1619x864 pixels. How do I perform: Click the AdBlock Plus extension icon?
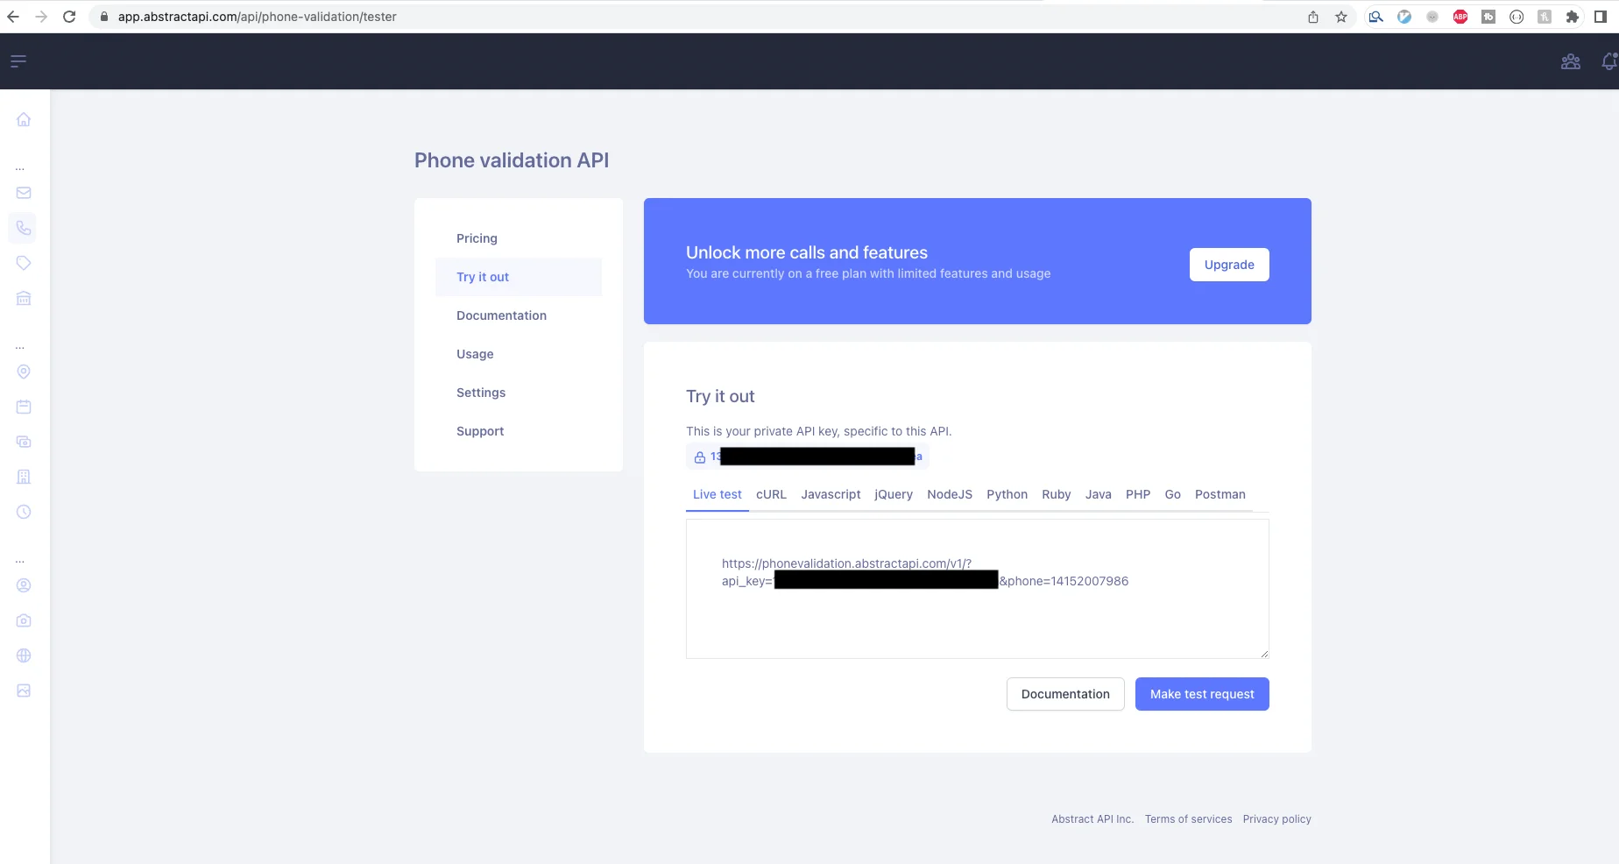point(1460,16)
